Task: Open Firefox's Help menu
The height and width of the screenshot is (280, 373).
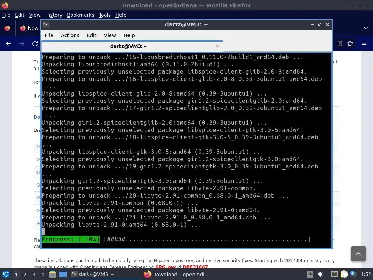Action: [x=121, y=15]
